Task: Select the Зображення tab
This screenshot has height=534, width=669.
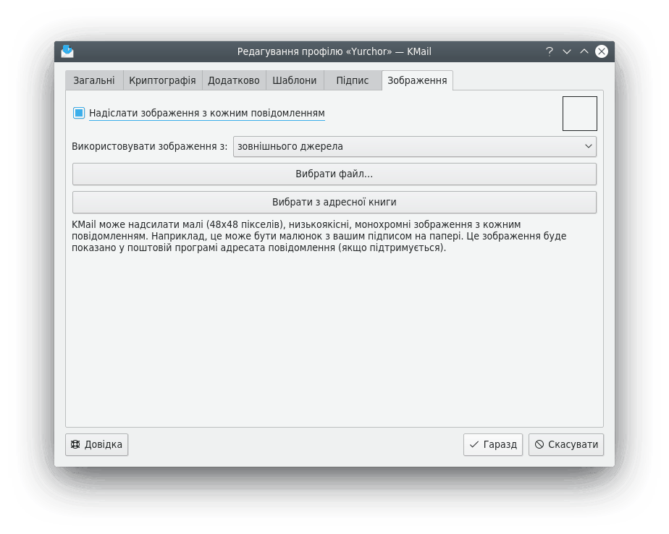Action: coord(416,80)
